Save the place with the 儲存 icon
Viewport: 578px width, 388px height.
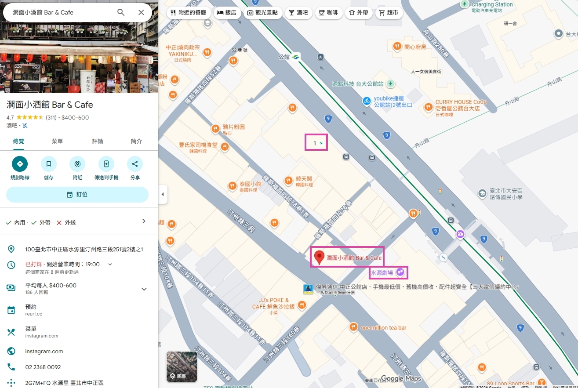tap(49, 164)
